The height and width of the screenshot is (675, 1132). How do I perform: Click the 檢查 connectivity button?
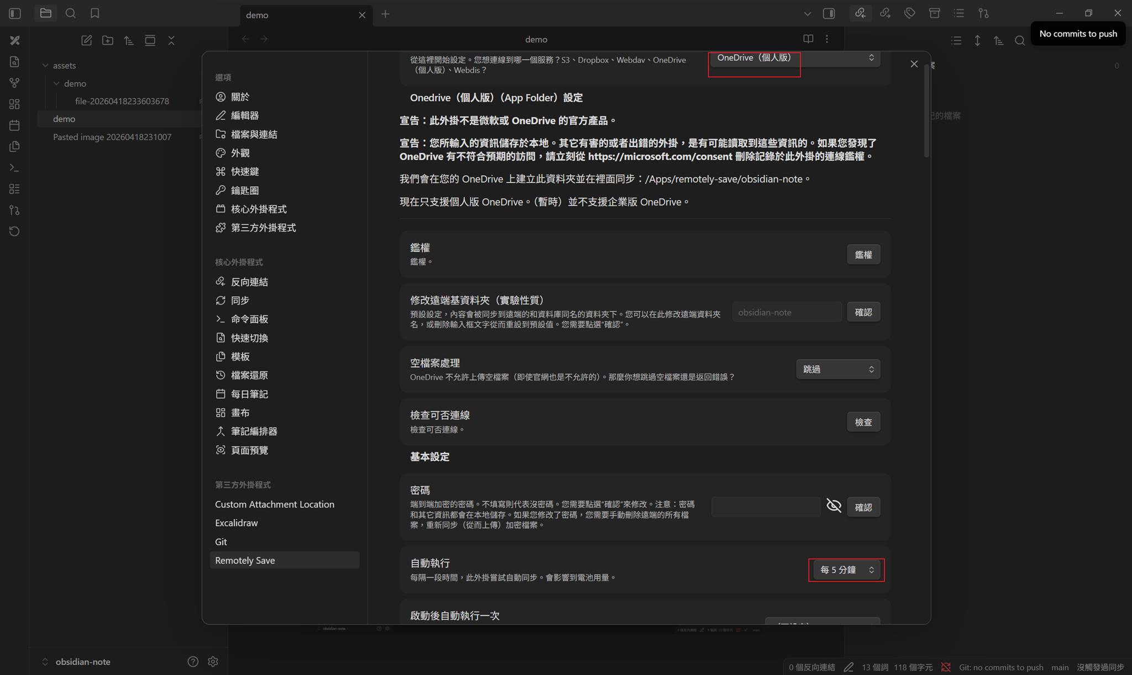(863, 422)
